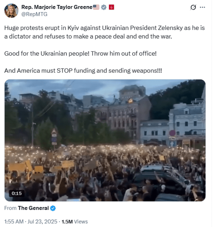This screenshot has width=213, height=227.
Task: Play the protest crowd video
Action: point(105,140)
